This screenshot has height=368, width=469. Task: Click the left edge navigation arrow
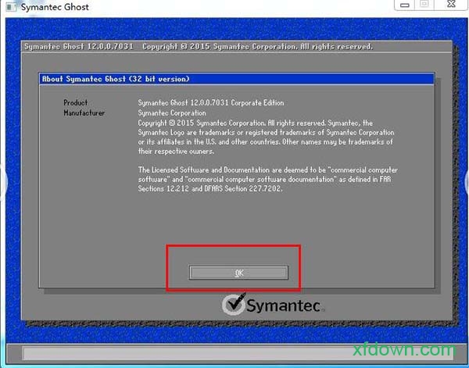[3, 184]
